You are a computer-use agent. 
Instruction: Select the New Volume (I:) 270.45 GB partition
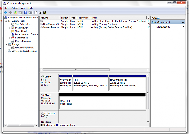pos(127,83)
